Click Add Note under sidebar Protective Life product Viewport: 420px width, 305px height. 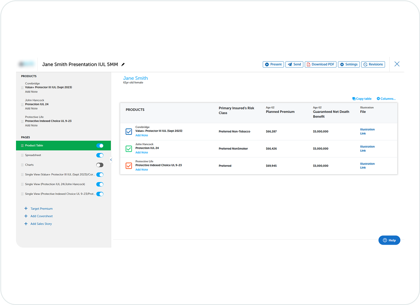click(31, 125)
